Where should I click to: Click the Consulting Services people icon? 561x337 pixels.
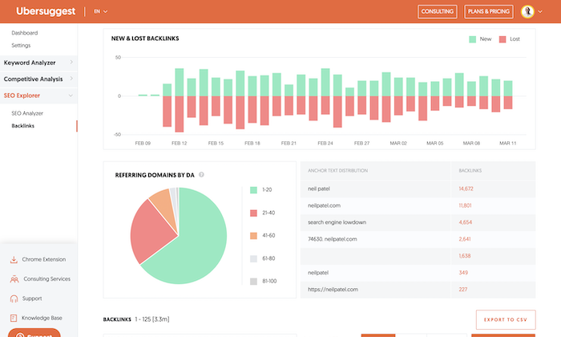[x=14, y=279]
